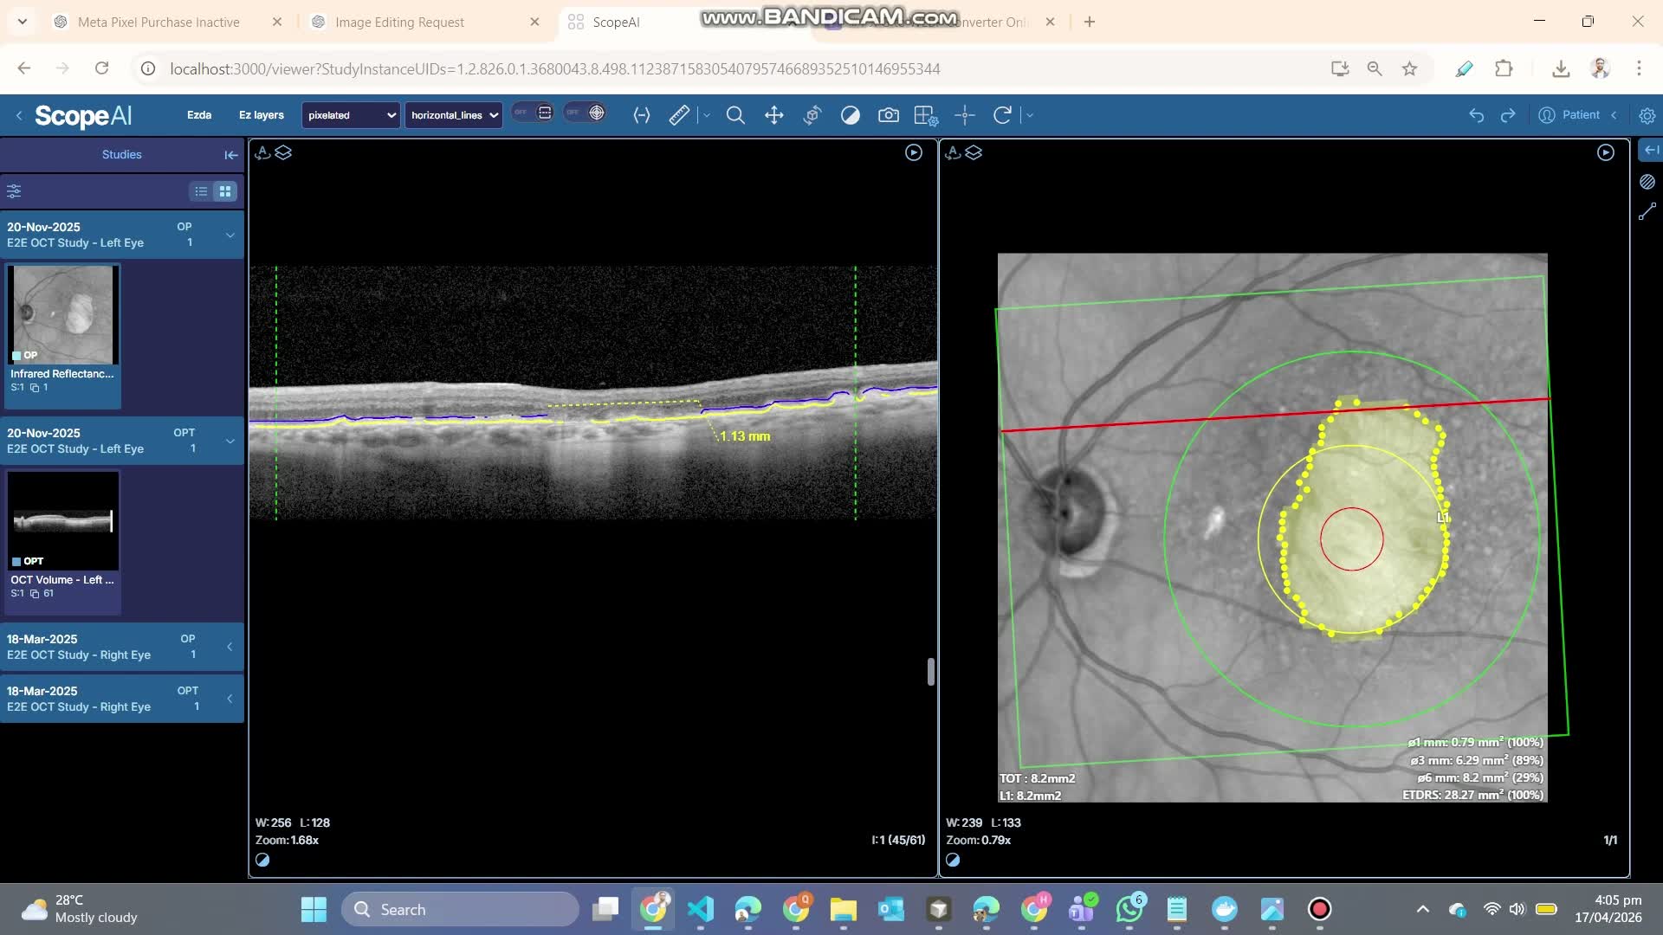Toggle the scan line OFF switch
Image resolution: width=1663 pixels, height=935 pixels.
[x=532, y=113]
